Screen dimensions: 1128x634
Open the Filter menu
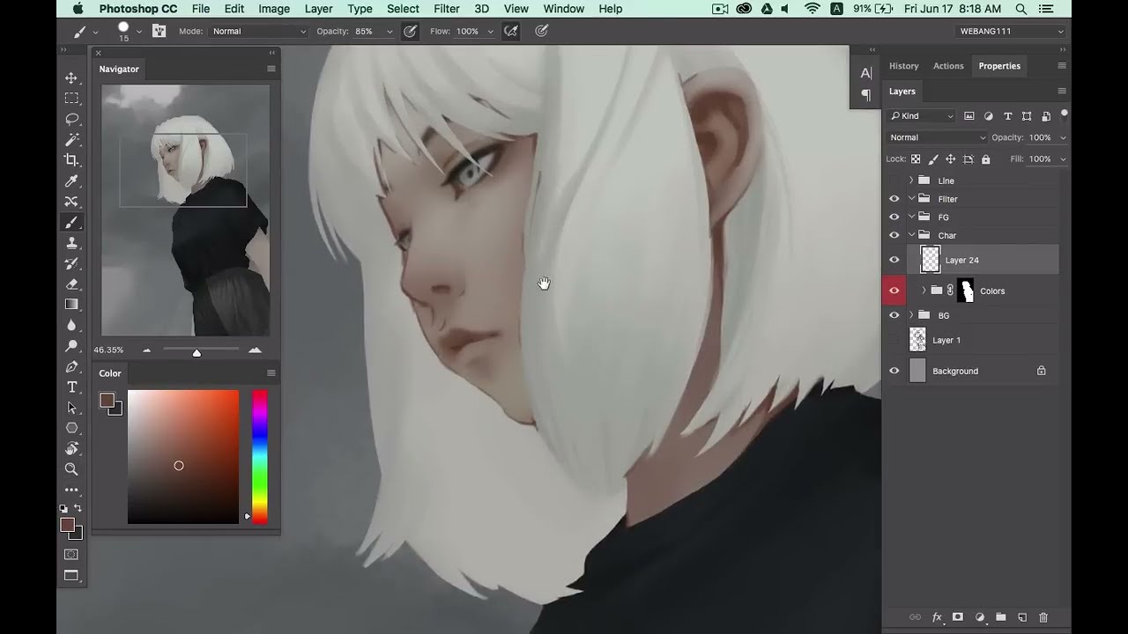446,9
